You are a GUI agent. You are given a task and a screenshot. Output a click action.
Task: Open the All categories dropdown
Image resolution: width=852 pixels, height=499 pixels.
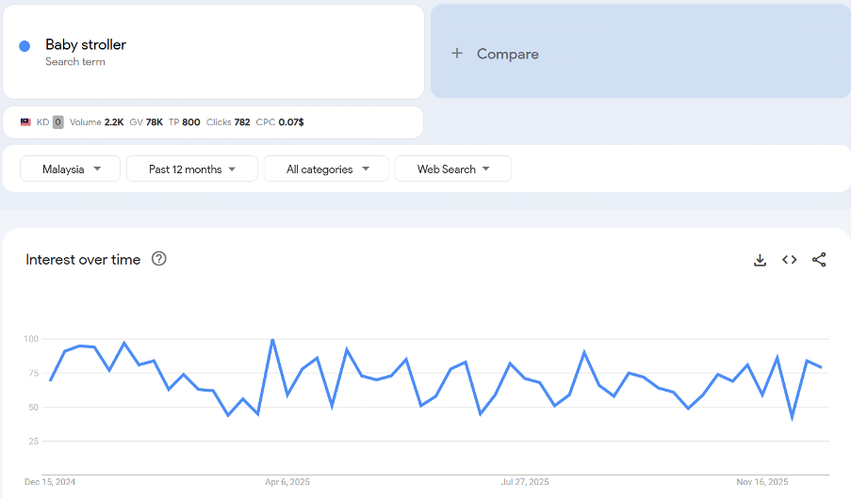pos(326,169)
